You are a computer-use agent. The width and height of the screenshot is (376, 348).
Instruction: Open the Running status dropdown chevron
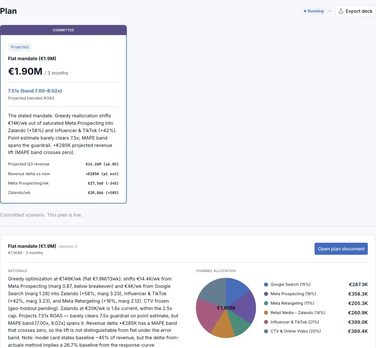click(330, 11)
